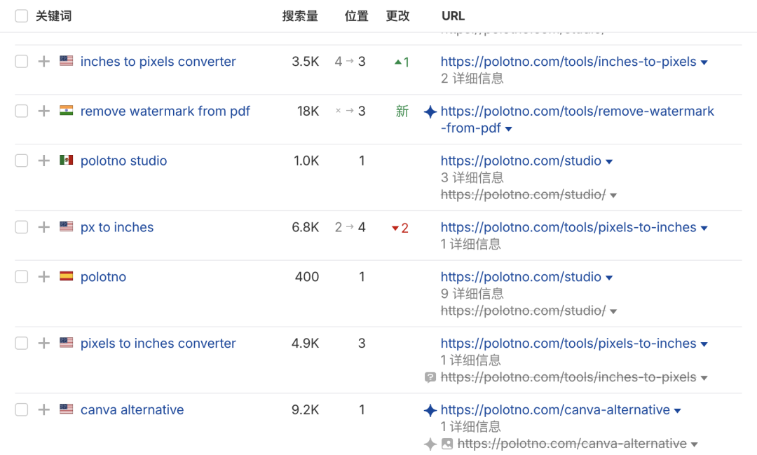Click the US flag next to px to inches
Screen dimensions: 757x455
pos(66,226)
